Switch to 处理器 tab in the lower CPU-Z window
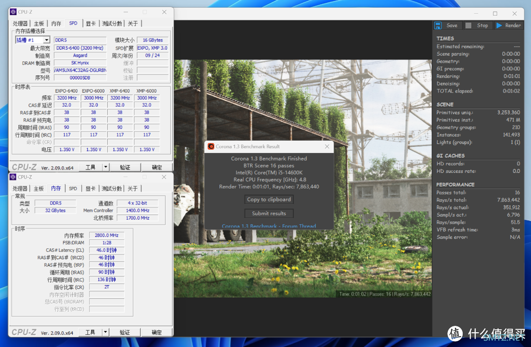Image resolution: width=531 pixels, height=347 pixels. pyautogui.click(x=20, y=189)
